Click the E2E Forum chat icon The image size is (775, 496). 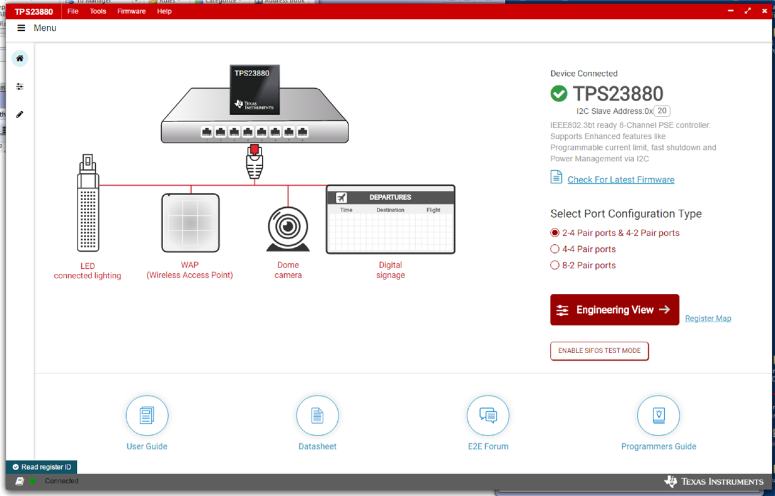point(488,415)
